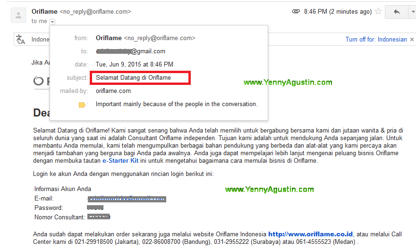
Task: Click 'Informasi Akun Anda' heading
Action: (63, 189)
